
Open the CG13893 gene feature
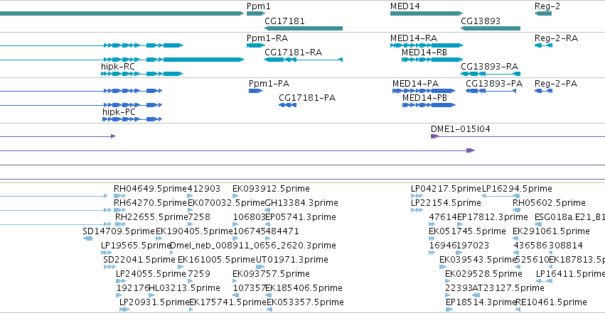[x=491, y=28]
